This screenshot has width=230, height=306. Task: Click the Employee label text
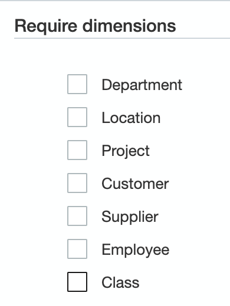click(135, 250)
